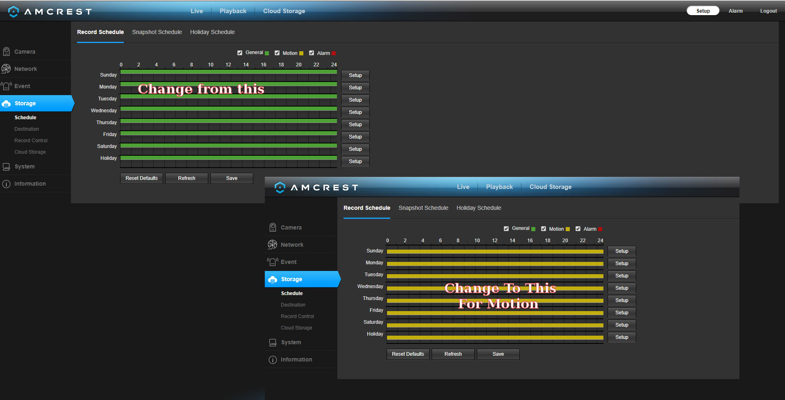This screenshot has width=785, height=400.
Task: Click Information icon in lower overlay sidebar
Action: click(273, 360)
